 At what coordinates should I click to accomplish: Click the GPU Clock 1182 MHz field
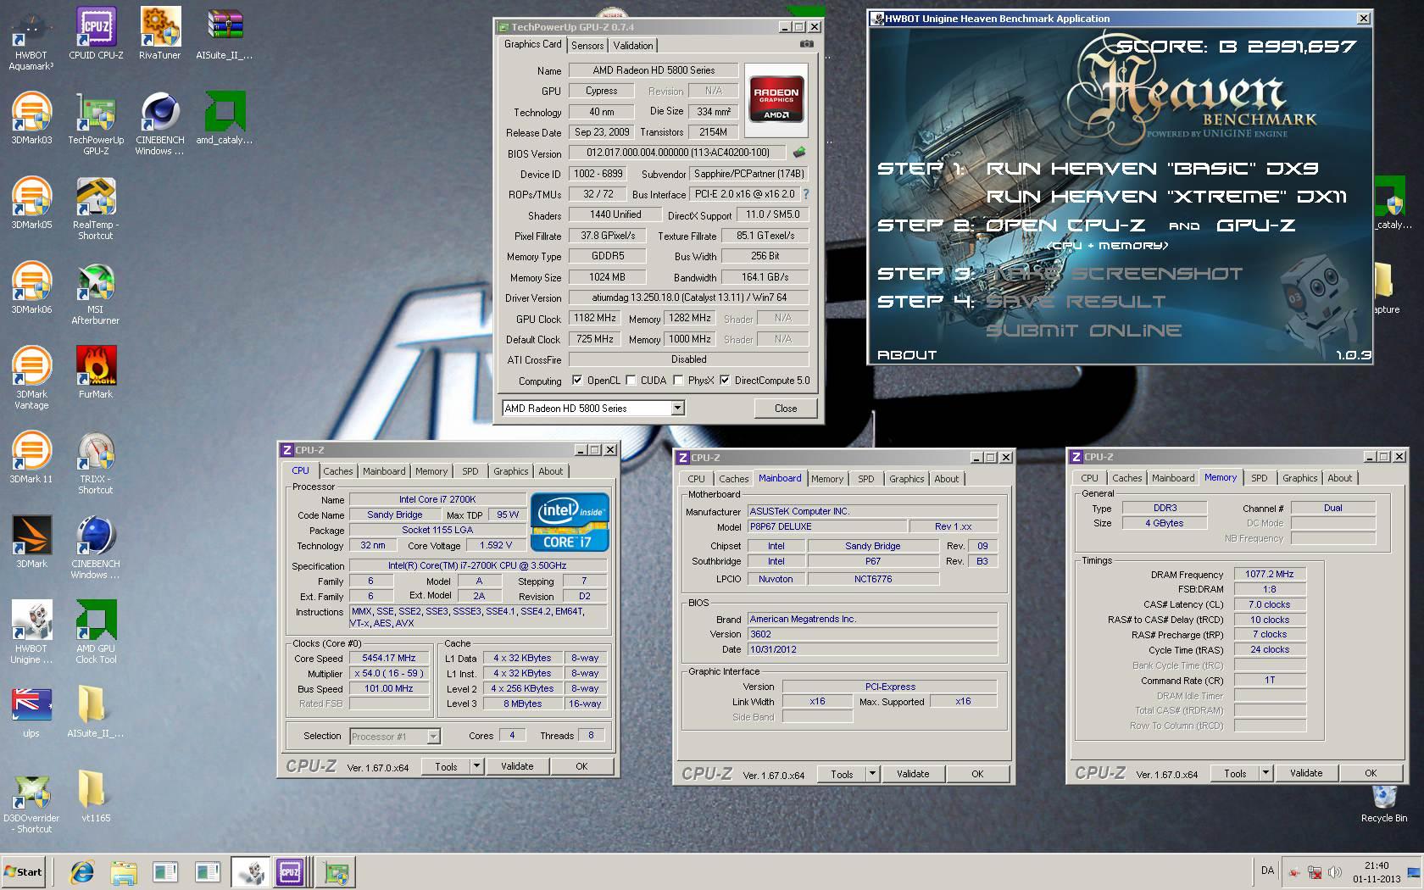pyautogui.click(x=594, y=319)
